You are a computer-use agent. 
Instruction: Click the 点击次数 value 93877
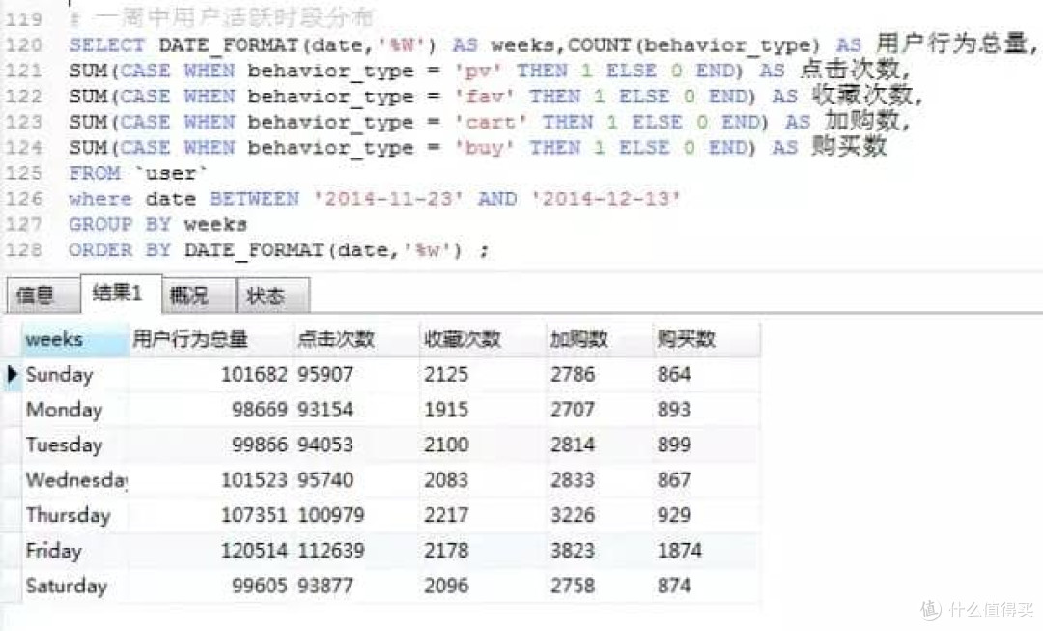(325, 586)
